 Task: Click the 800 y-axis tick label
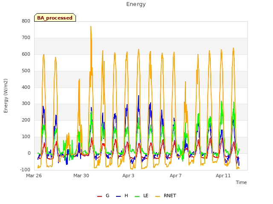(26, 21)
